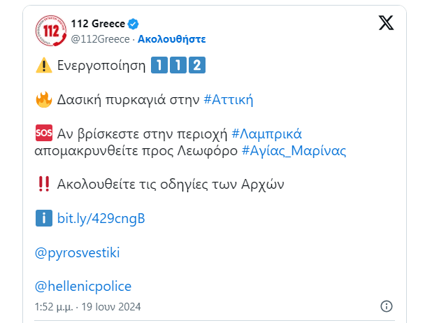The image size is (439, 323).
Task: Click the blue verified badge
Action: (133, 24)
